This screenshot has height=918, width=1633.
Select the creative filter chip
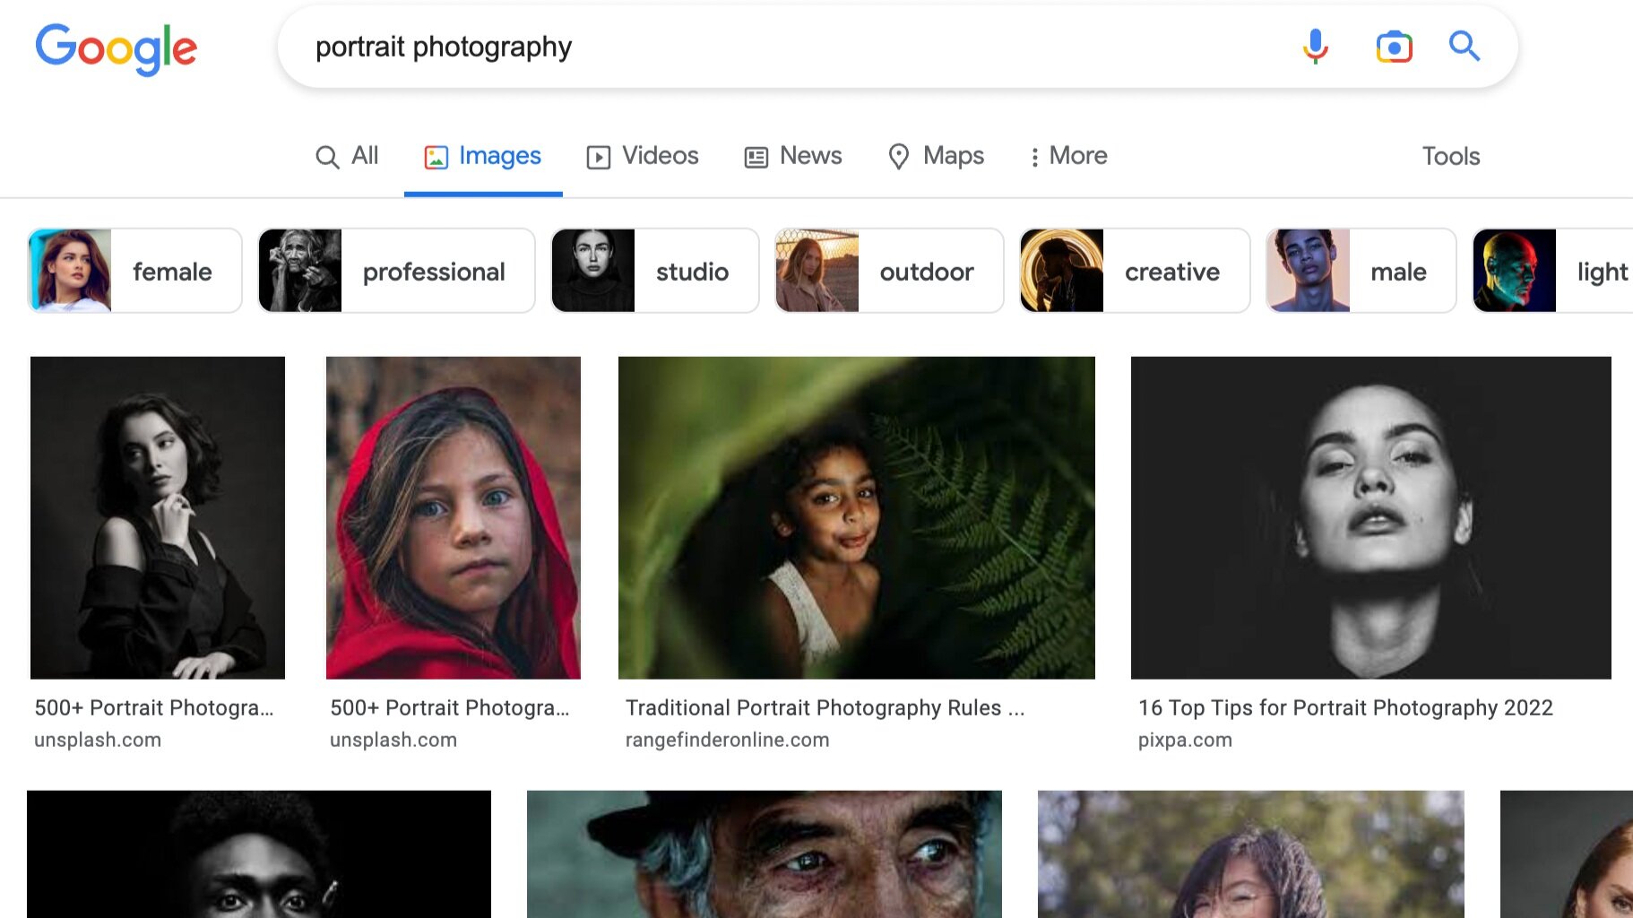1135,271
